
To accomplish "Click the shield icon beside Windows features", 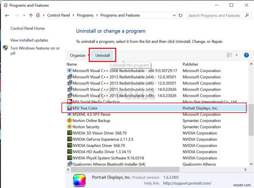I will 6,48.
